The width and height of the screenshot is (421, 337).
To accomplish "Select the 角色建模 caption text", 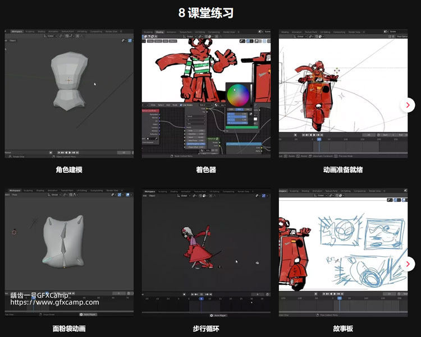I will (x=69, y=170).
